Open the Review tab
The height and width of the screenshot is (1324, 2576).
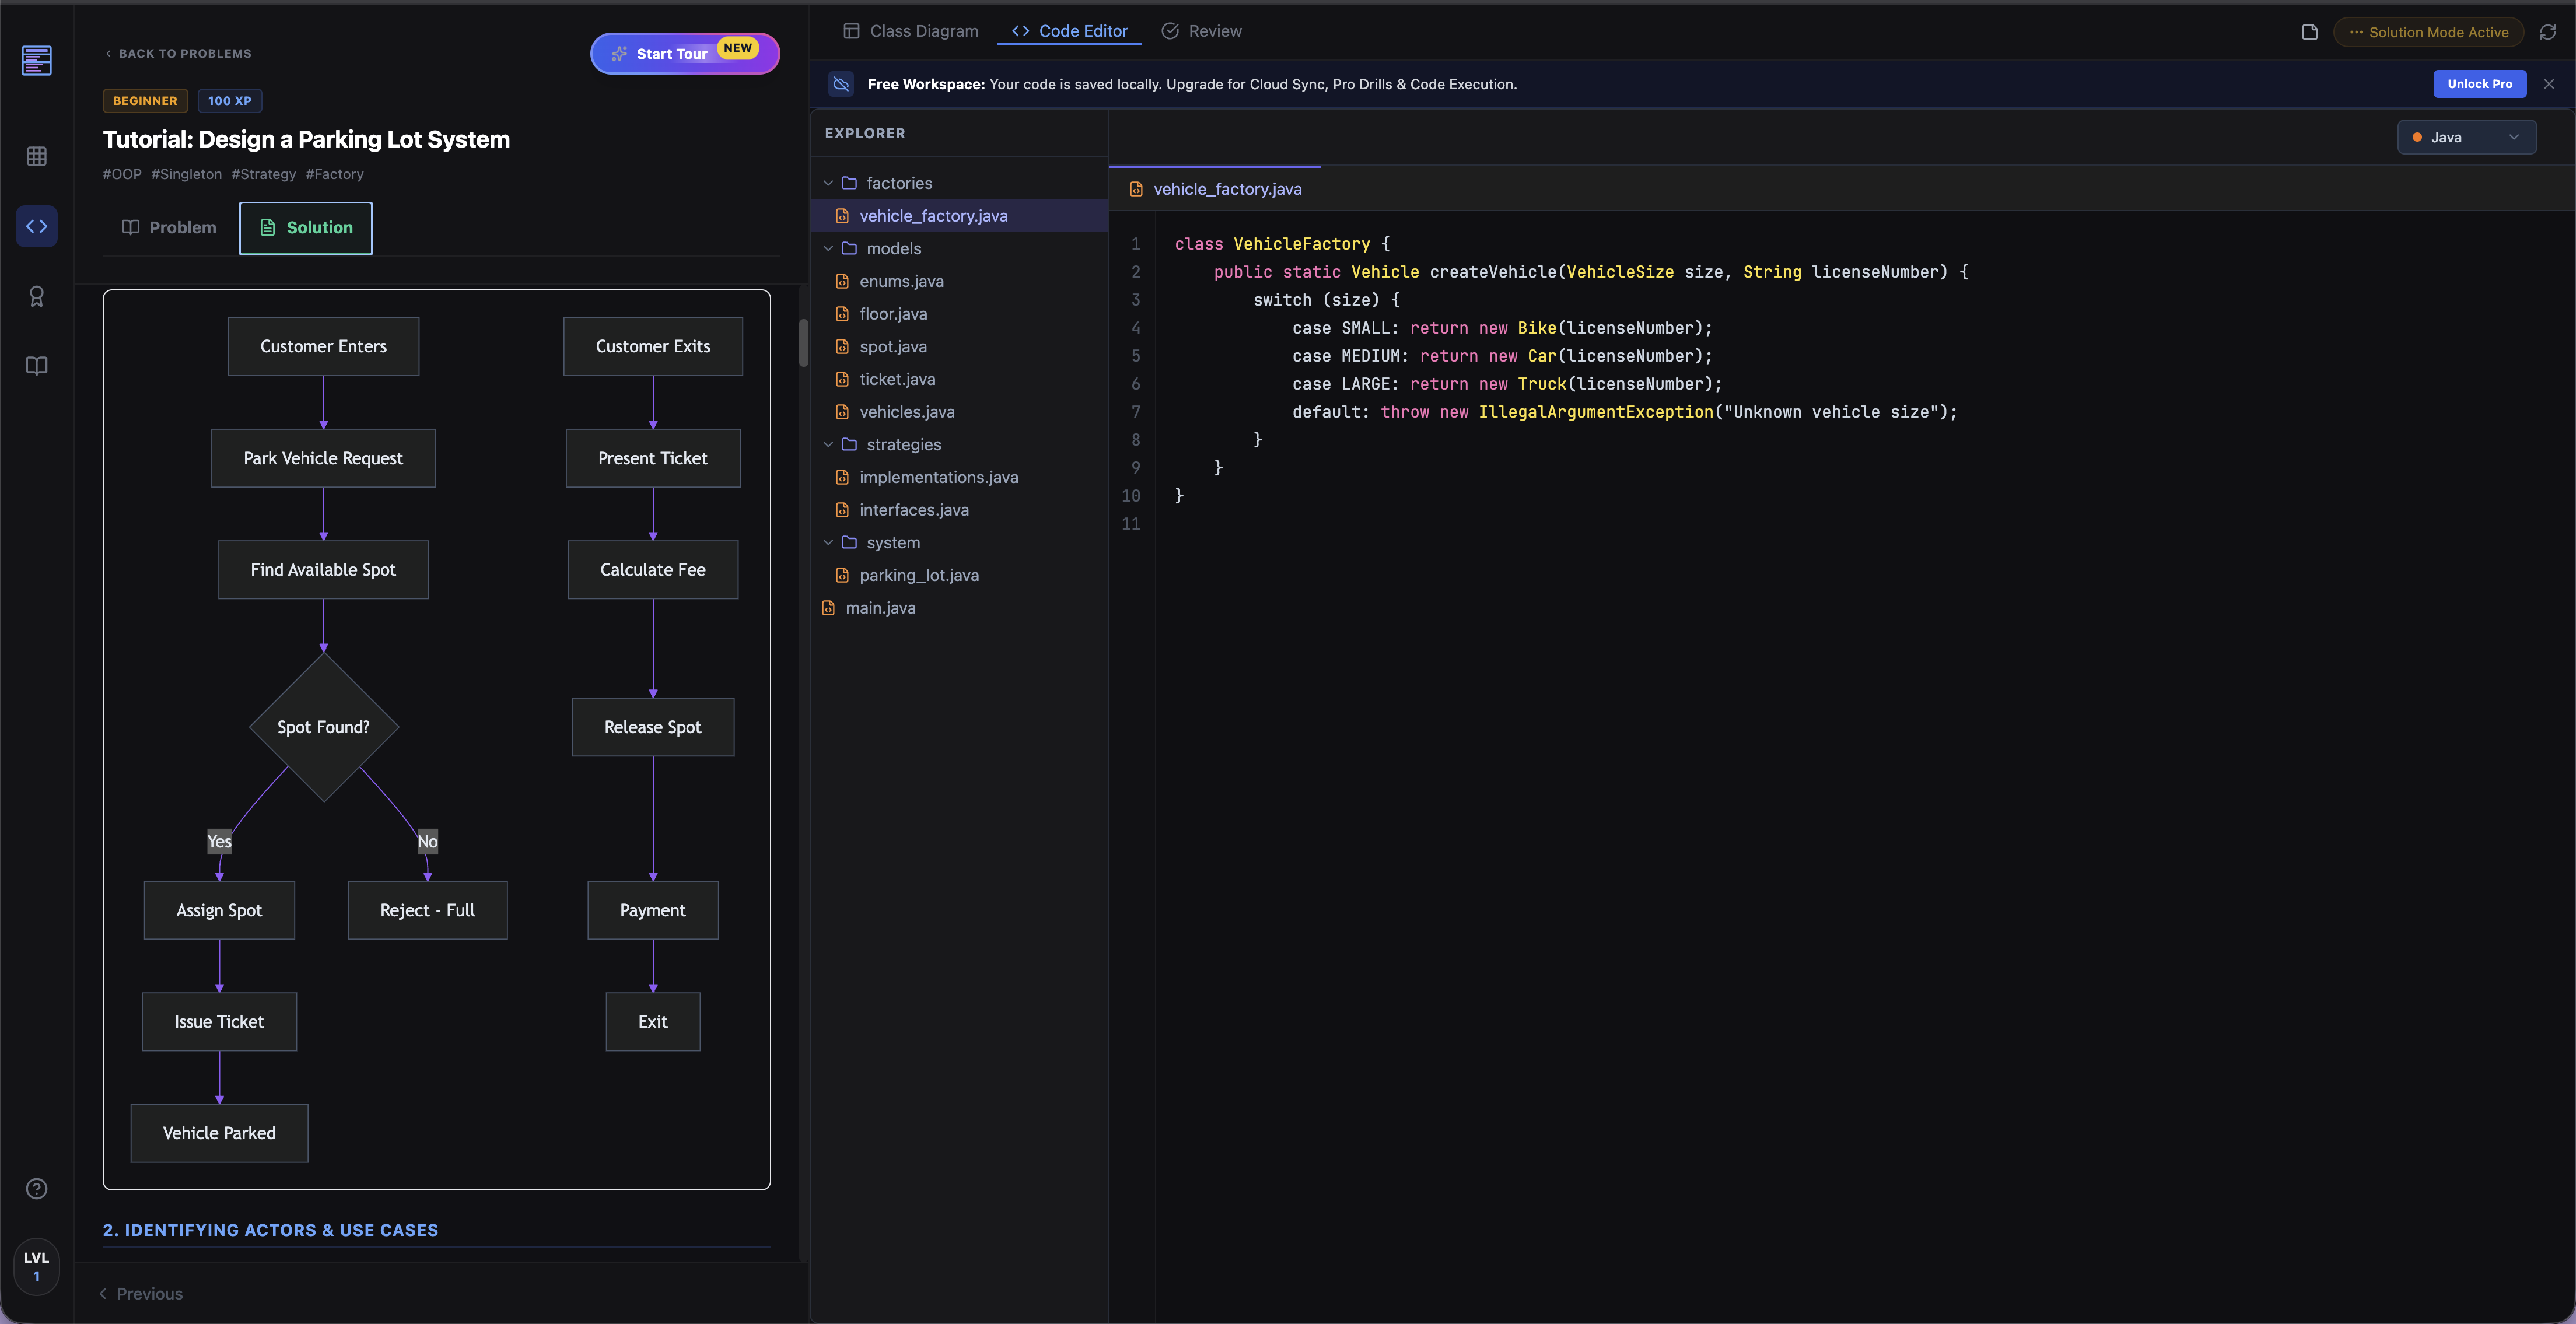coord(1201,31)
